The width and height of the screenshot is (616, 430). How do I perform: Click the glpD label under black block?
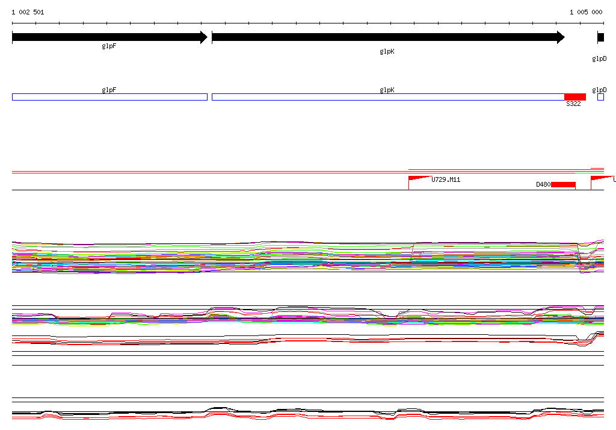pyautogui.click(x=600, y=59)
